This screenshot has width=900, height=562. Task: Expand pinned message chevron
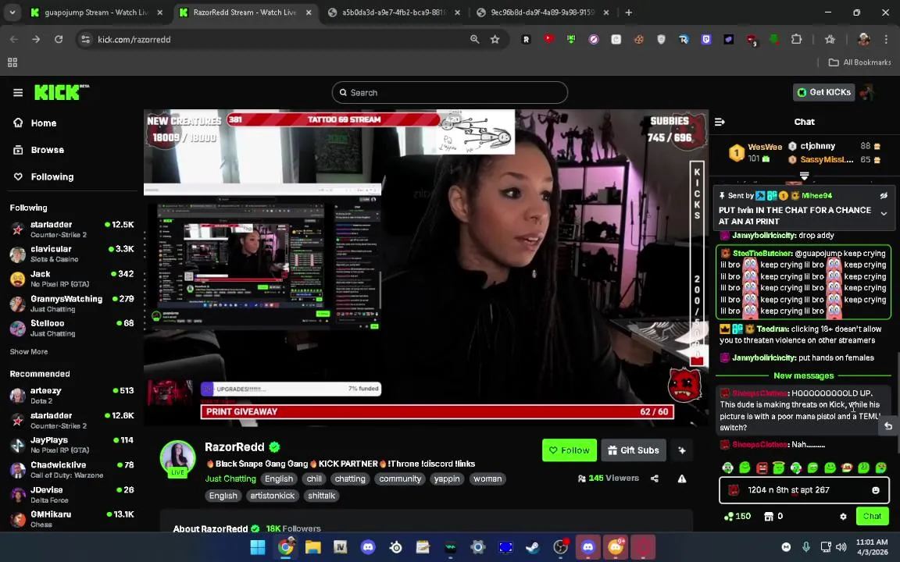pyautogui.click(x=884, y=213)
